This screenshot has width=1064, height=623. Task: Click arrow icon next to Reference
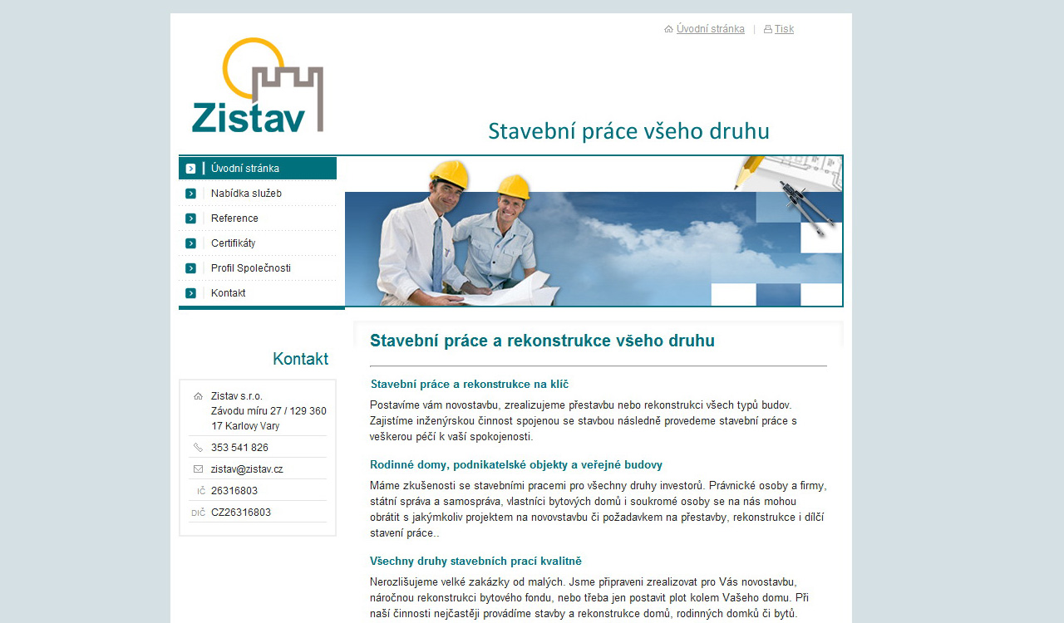(190, 218)
